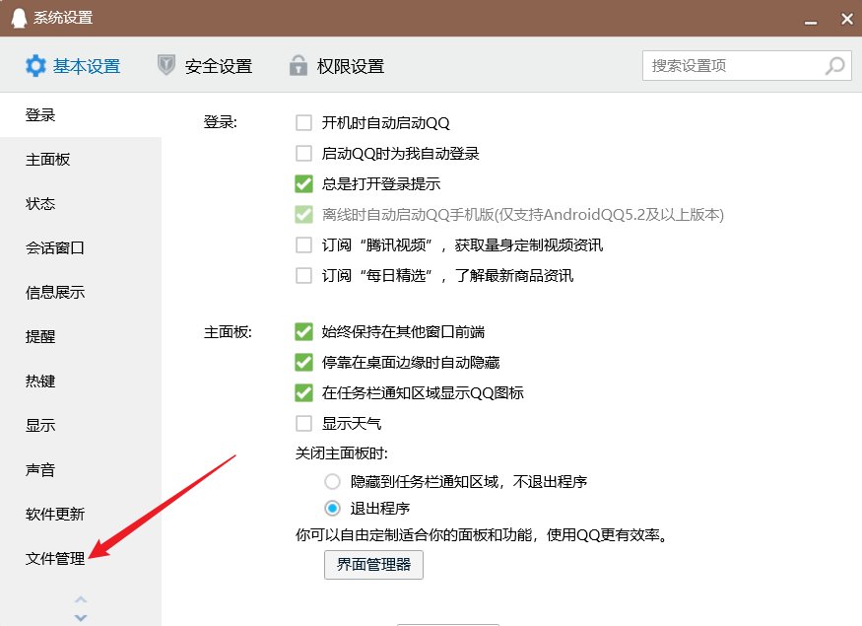Click the shield icon beside 安全设置

coord(167,65)
